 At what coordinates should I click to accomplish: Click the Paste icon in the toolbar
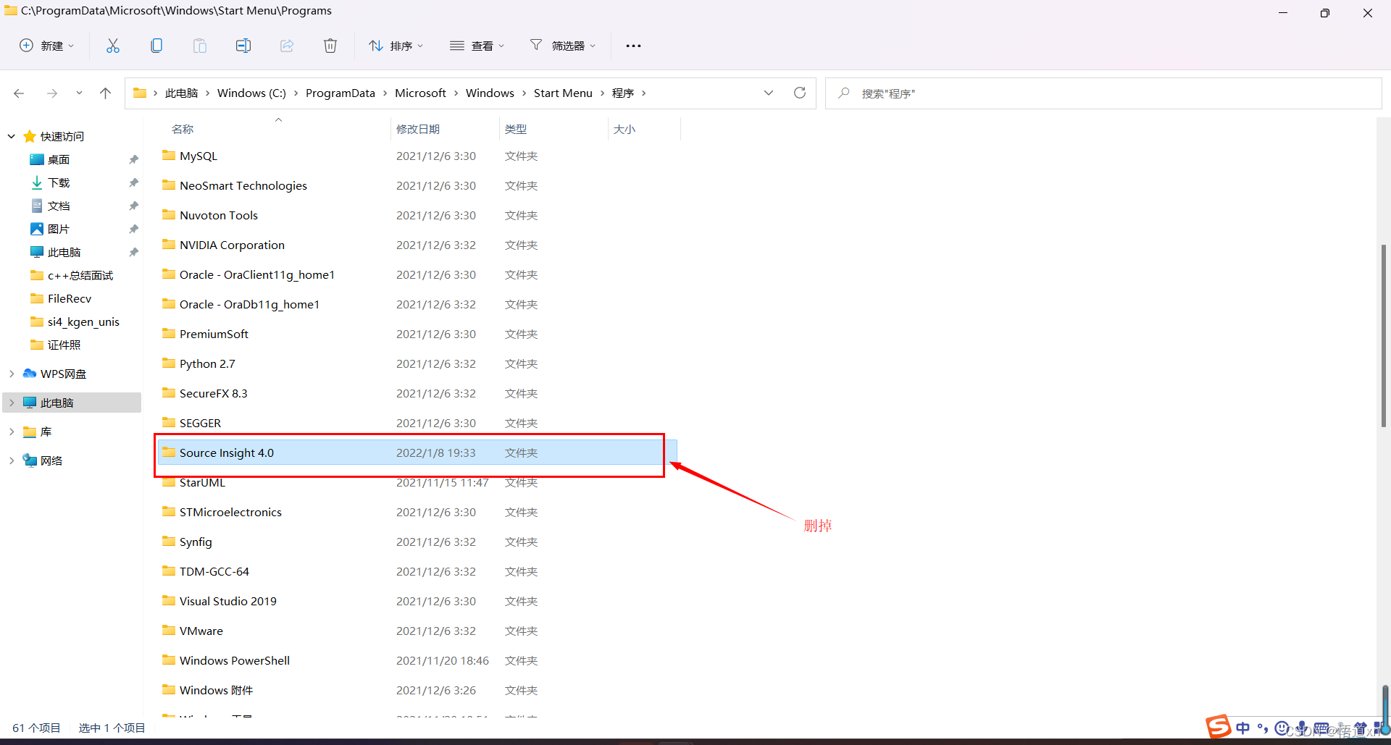pos(200,45)
